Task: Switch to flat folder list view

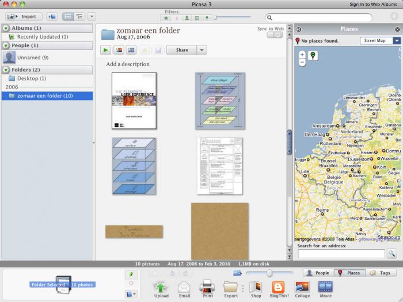Action: [x=68, y=17]
